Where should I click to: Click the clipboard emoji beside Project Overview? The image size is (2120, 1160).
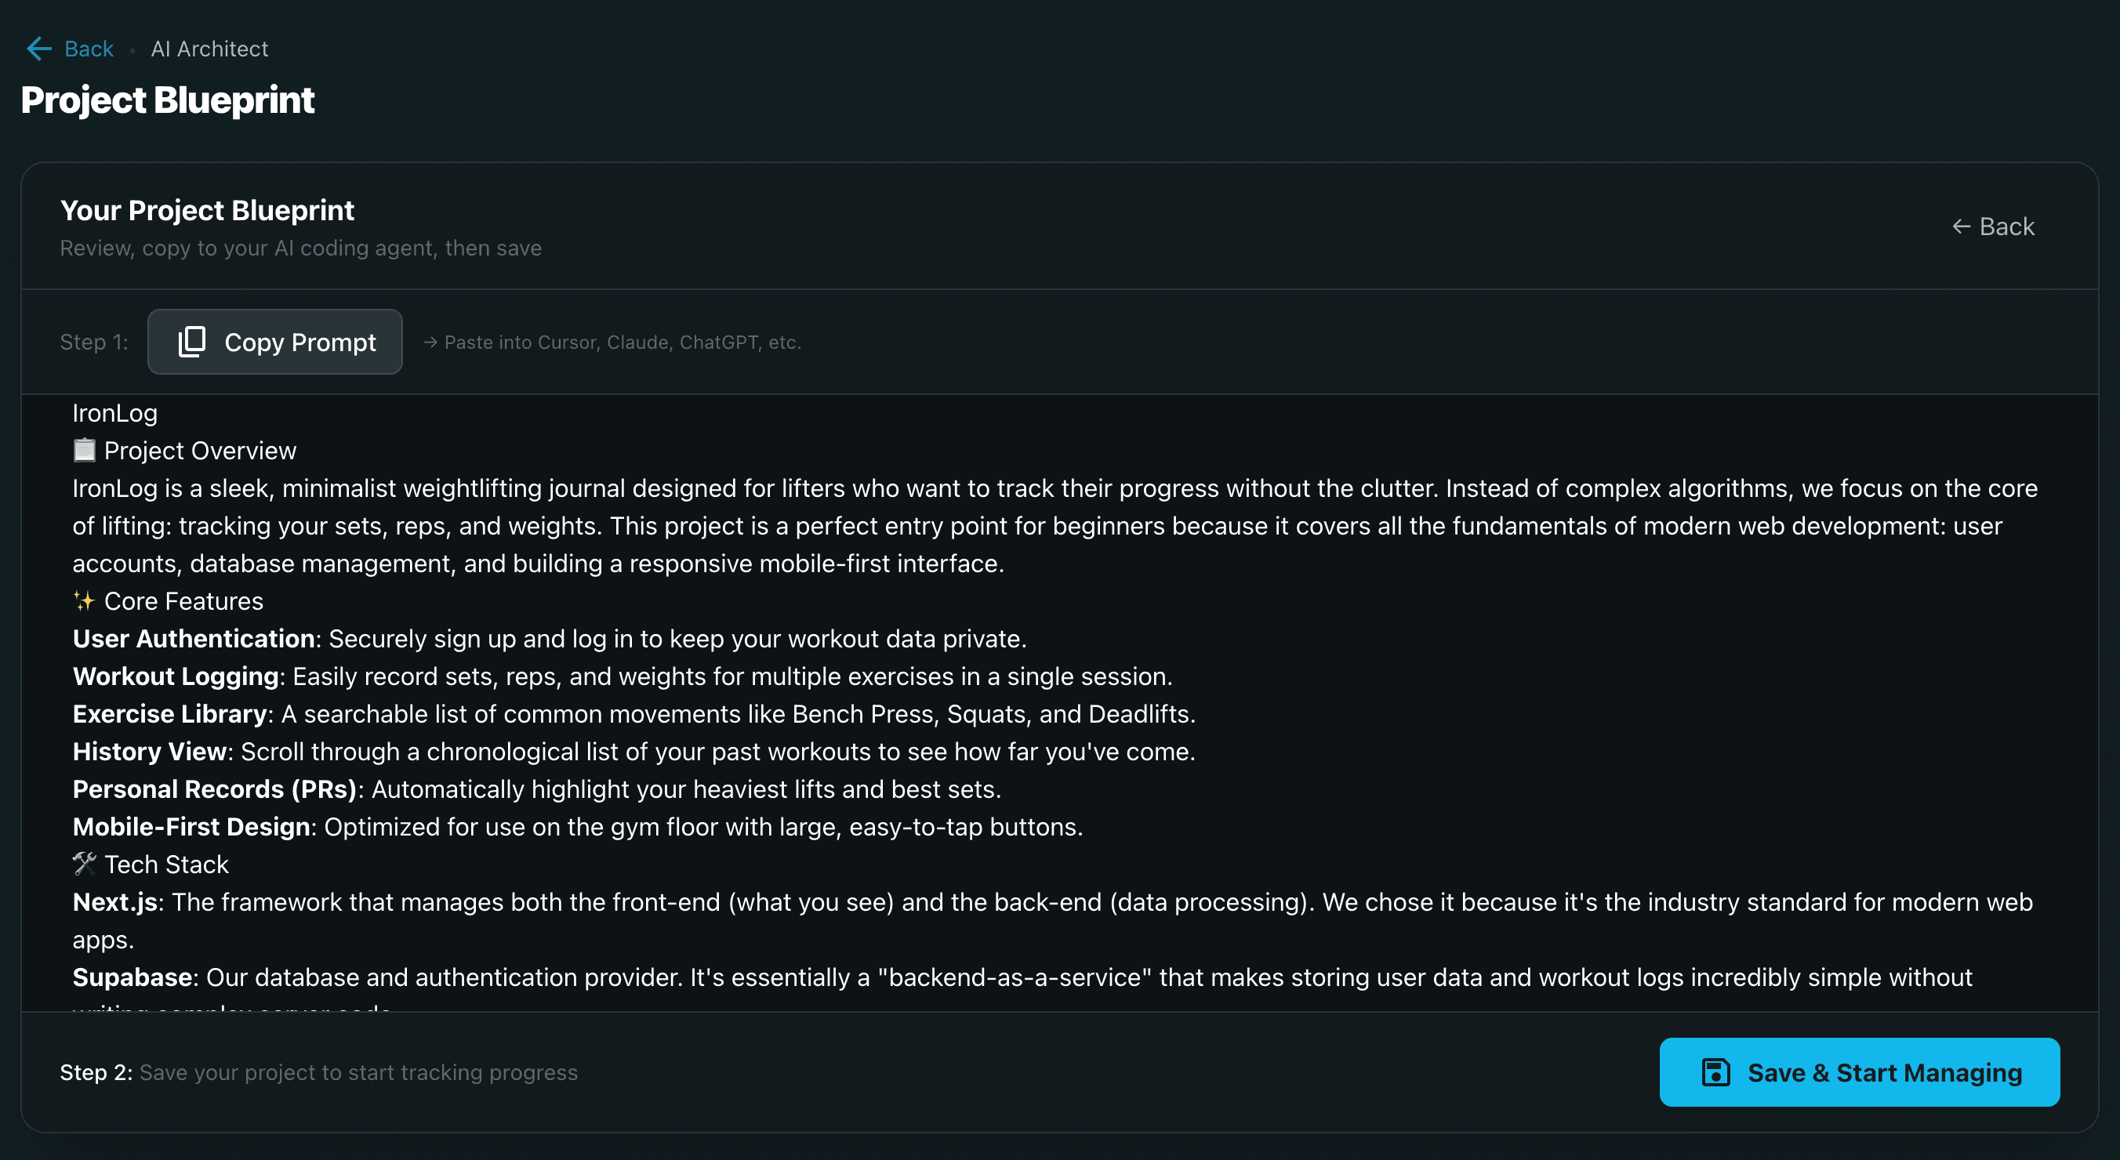pos(84,450)
